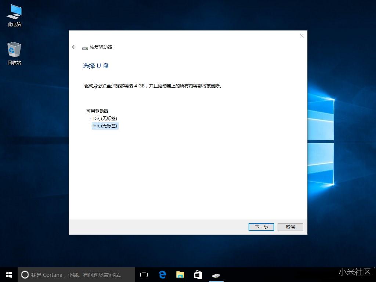Open Task View from the taskbar
This screenshot has height=282, width=376.
coord(144,275)
